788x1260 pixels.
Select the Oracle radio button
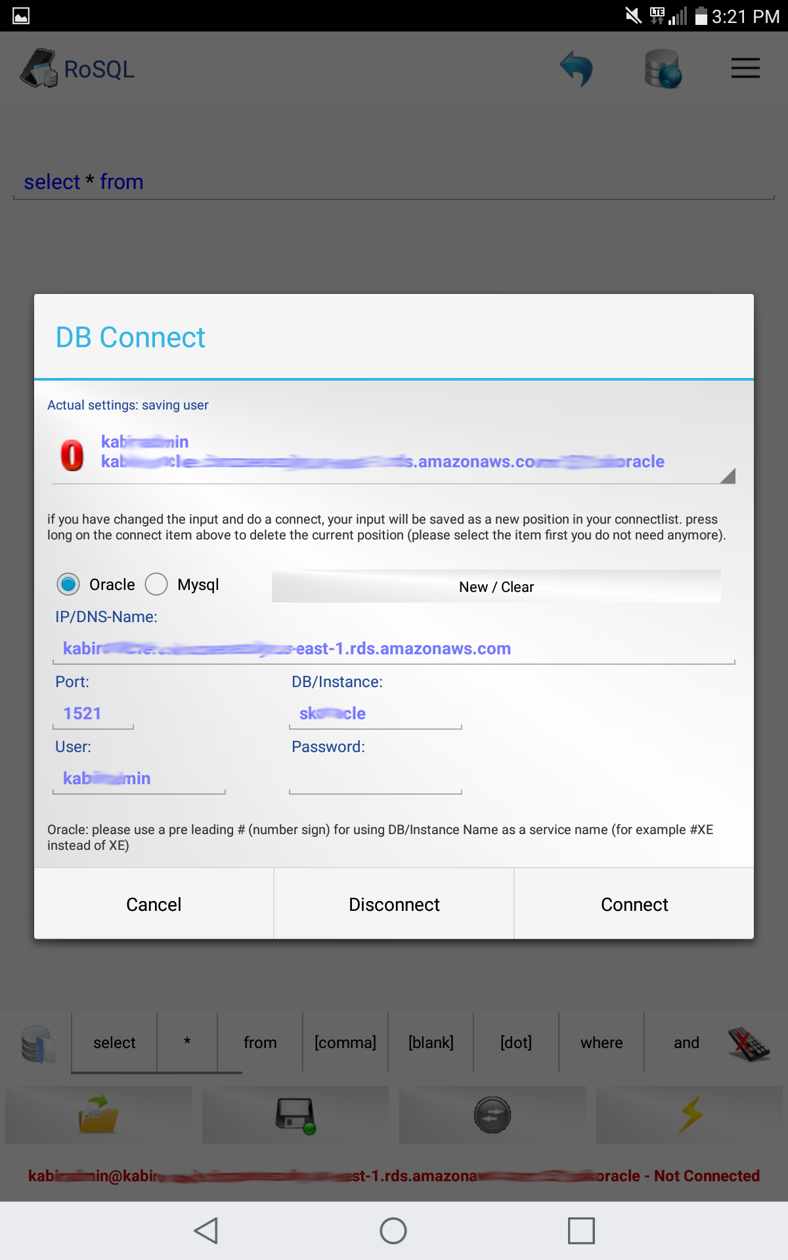[68, 584]
